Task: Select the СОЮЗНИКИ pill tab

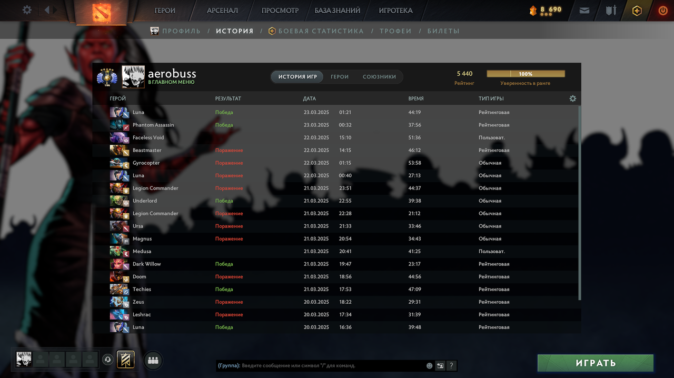Action: [379, 77]
